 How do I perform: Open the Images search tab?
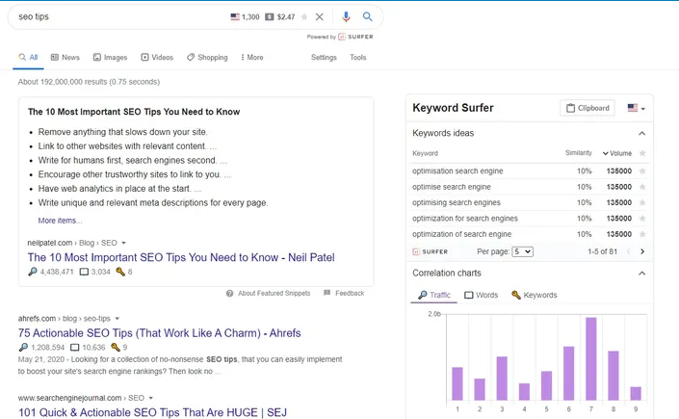pyautogui.click(x=110, y=57)
